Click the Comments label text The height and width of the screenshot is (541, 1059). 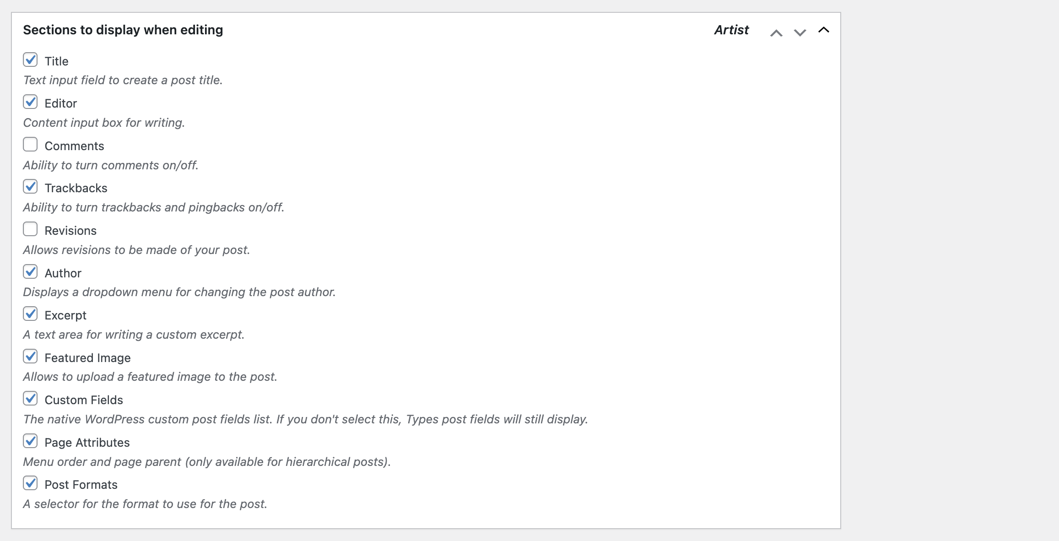[x=74, y=146]
